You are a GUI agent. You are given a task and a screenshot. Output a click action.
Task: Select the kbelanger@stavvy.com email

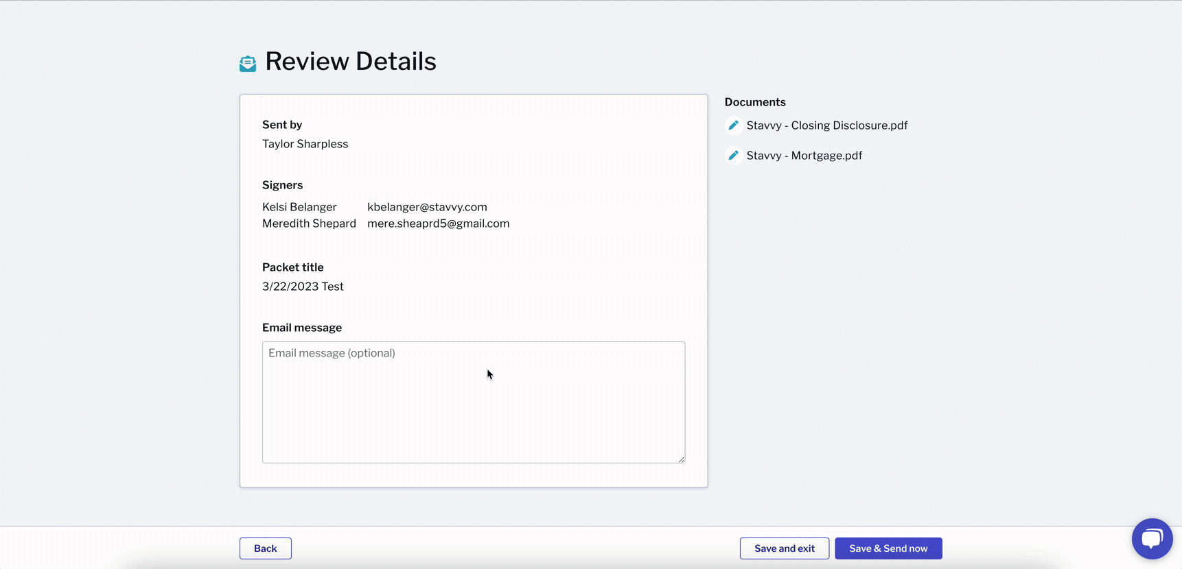tap(427, 207)
